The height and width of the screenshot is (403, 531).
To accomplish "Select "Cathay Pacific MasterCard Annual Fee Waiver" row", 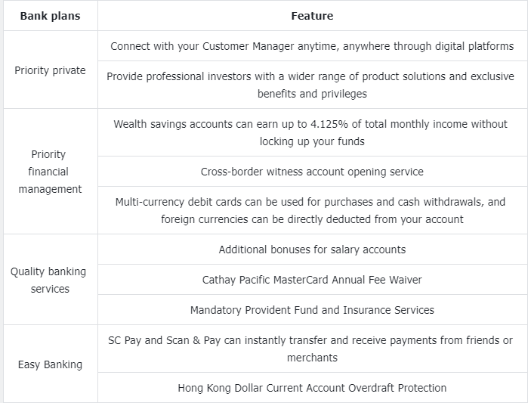I will pos(312,280).
